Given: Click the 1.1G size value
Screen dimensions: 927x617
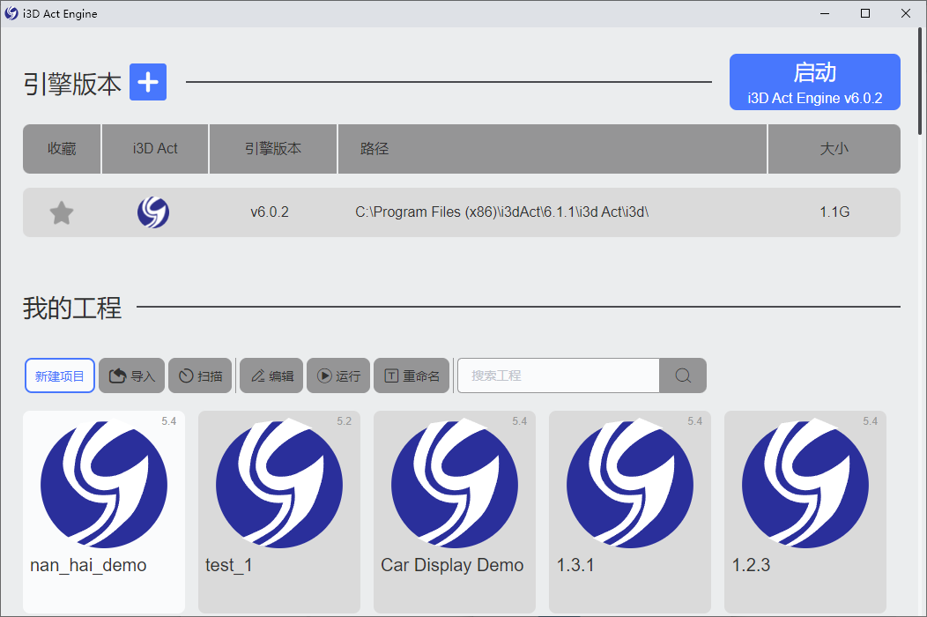Looking at the screenshot, I should [834, 212].
